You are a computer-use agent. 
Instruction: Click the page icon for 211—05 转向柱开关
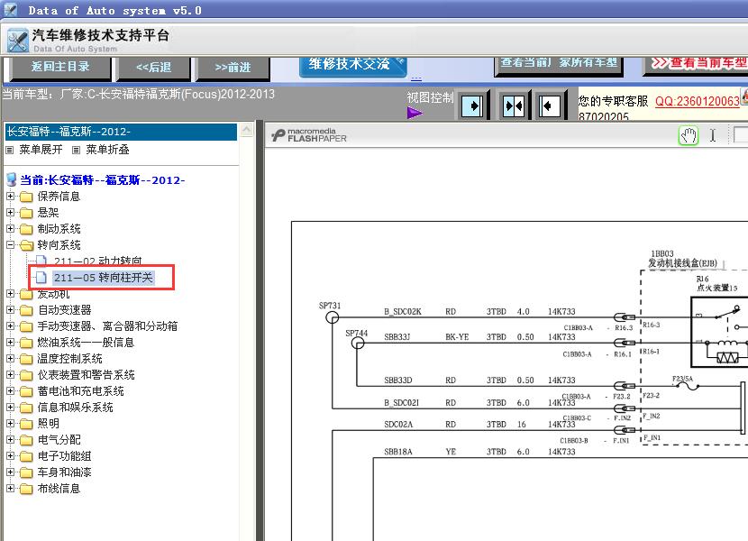(41, 277)
